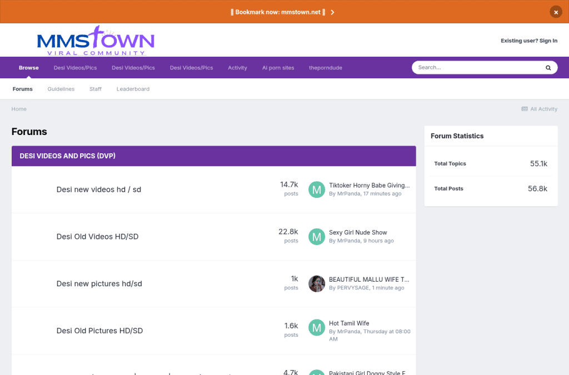Image resolution: width=569 pixels, height=375 pixels.
Task: Click 'Existing user? Sign In'
Action: (x=529, y=41)
